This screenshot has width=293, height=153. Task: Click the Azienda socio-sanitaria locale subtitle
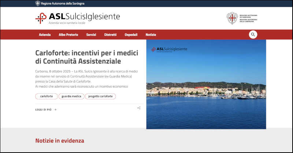pos(67,23)
